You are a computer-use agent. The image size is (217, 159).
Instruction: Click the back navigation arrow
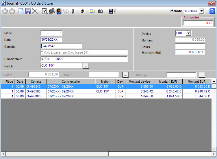5,11
